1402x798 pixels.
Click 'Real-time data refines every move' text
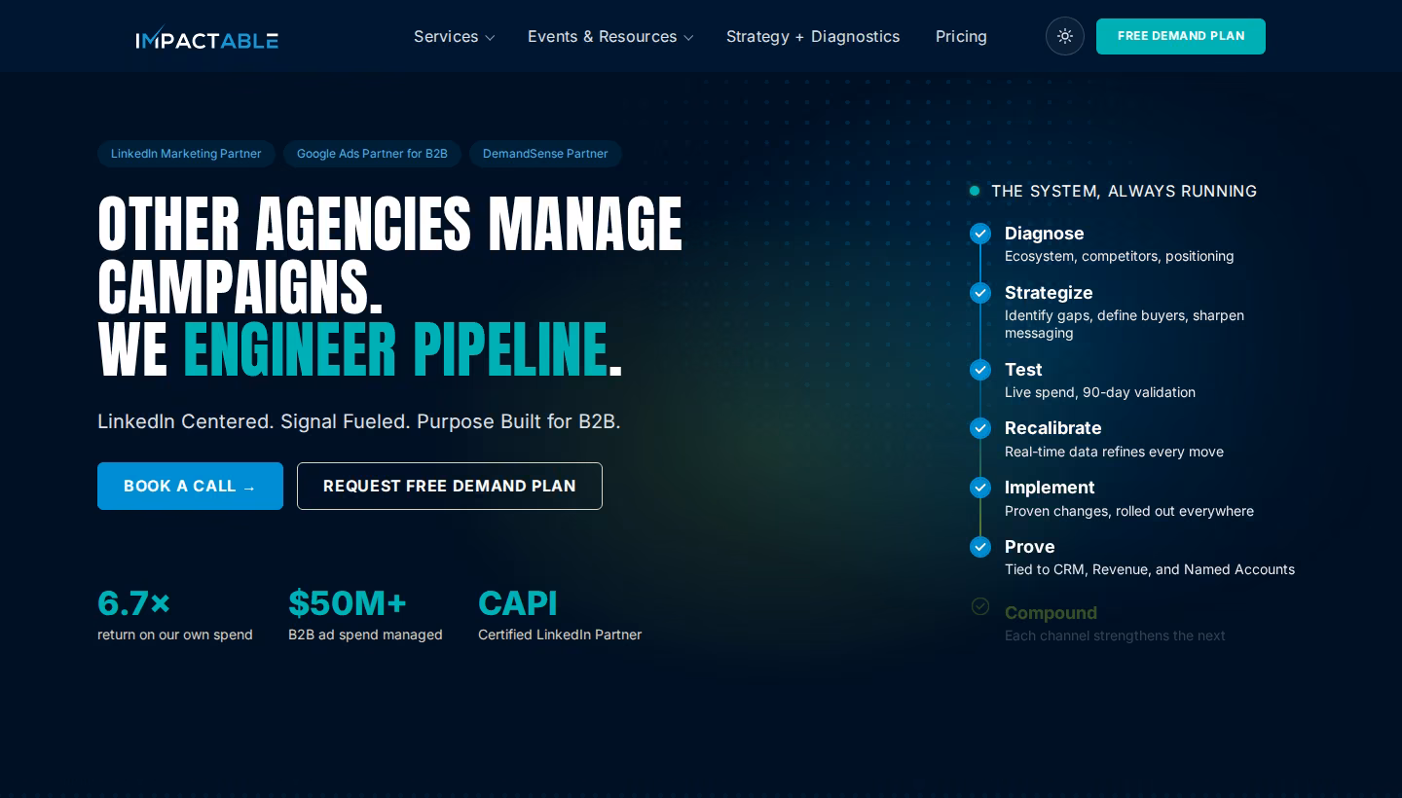(1114, 452)
